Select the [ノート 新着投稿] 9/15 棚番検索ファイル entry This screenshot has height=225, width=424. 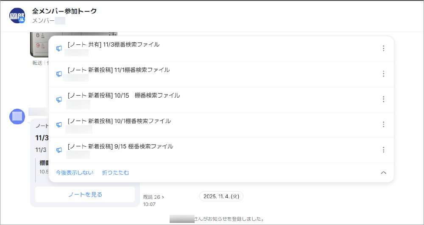coord(120,146)
